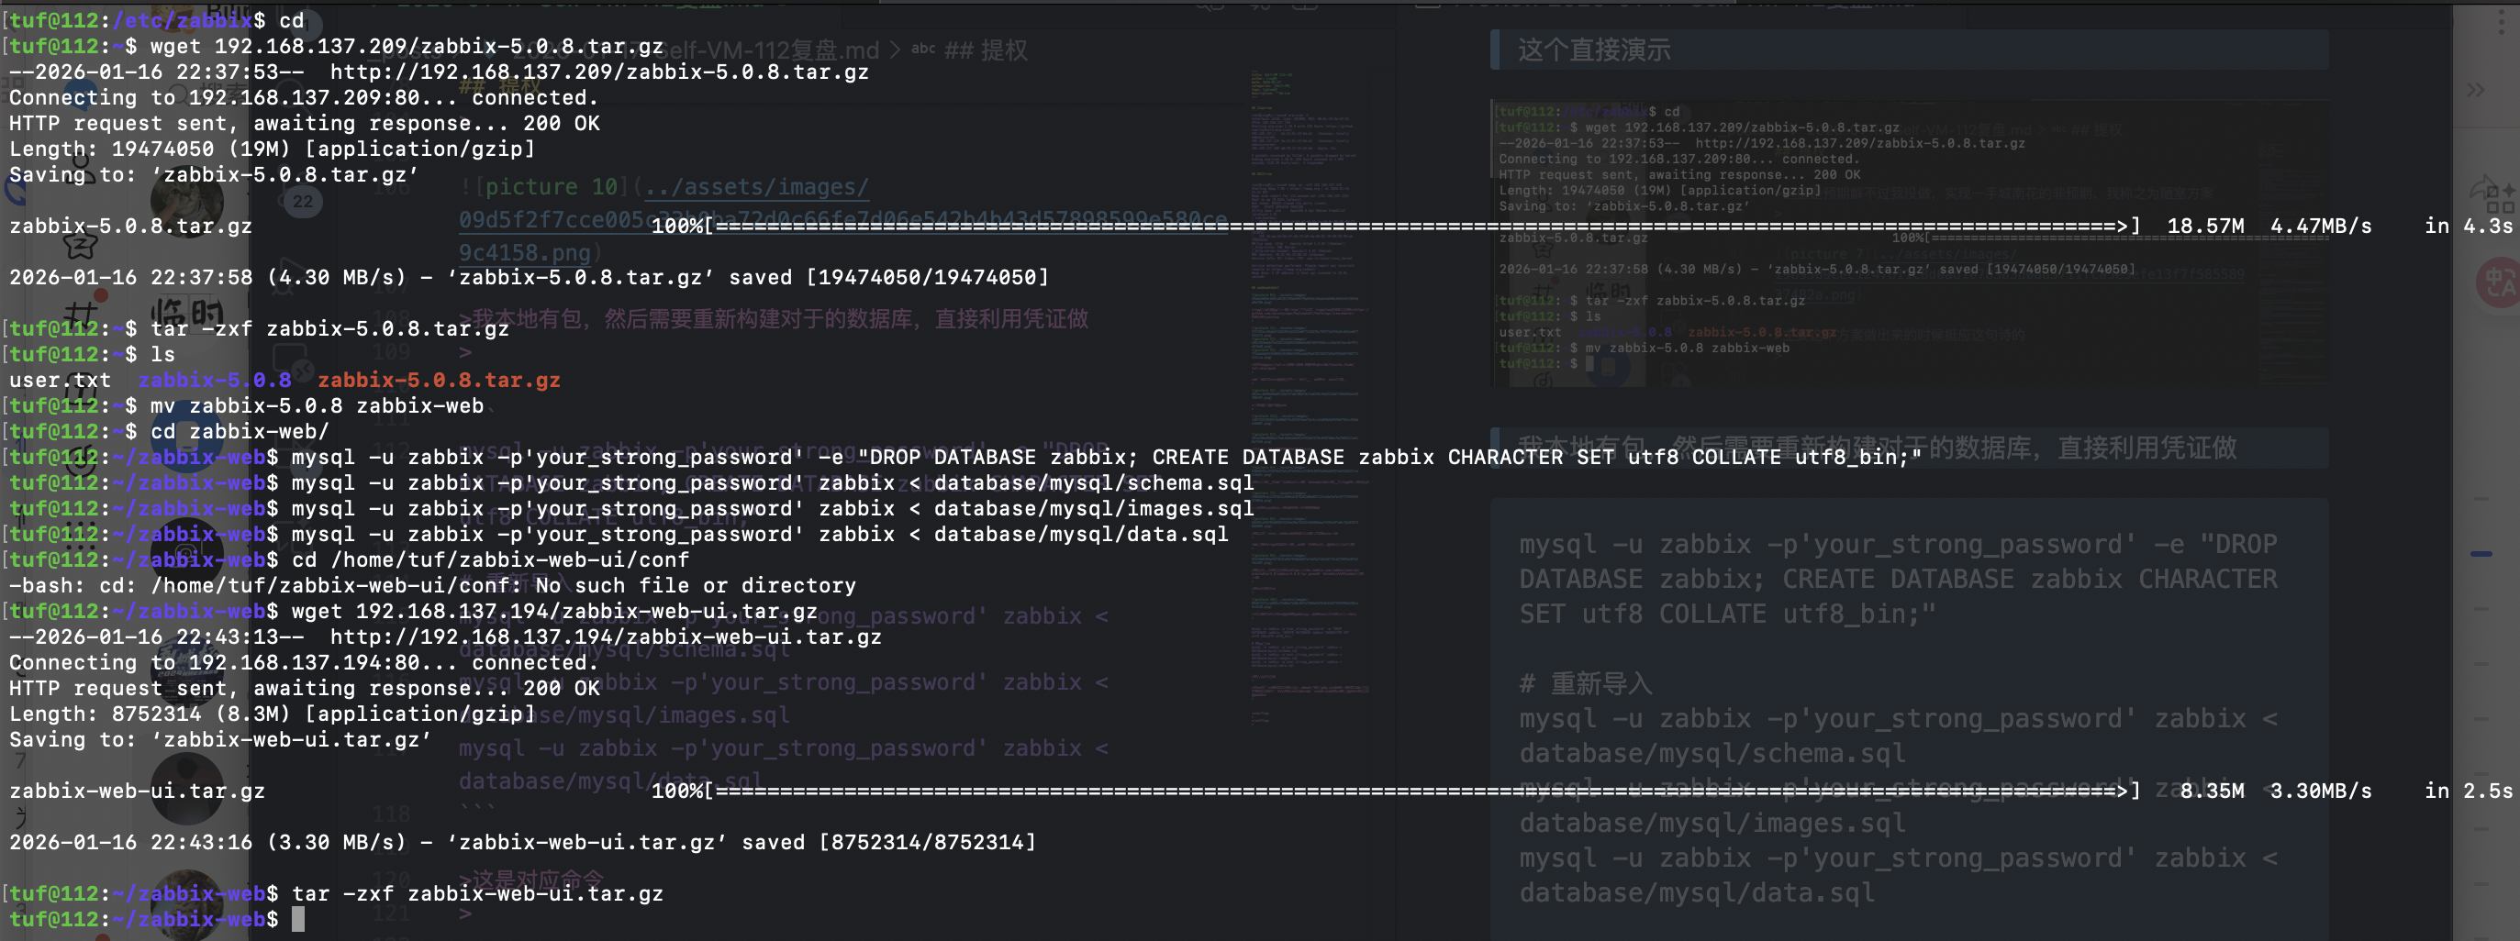Click the star icon below the avatar

[x=81, y=245]
